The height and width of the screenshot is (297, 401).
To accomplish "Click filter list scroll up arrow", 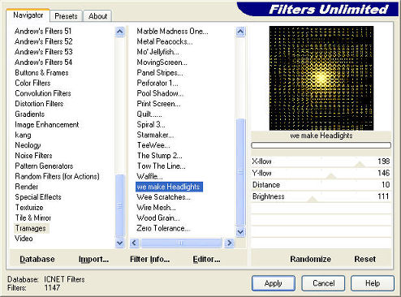I will click(x=240, y=32).
